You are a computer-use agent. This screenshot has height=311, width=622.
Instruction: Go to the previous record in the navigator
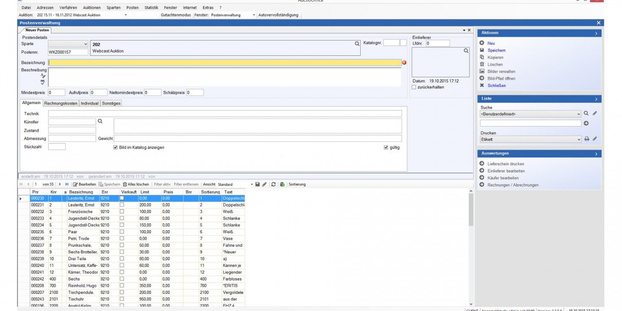click(x=28, y=184)
